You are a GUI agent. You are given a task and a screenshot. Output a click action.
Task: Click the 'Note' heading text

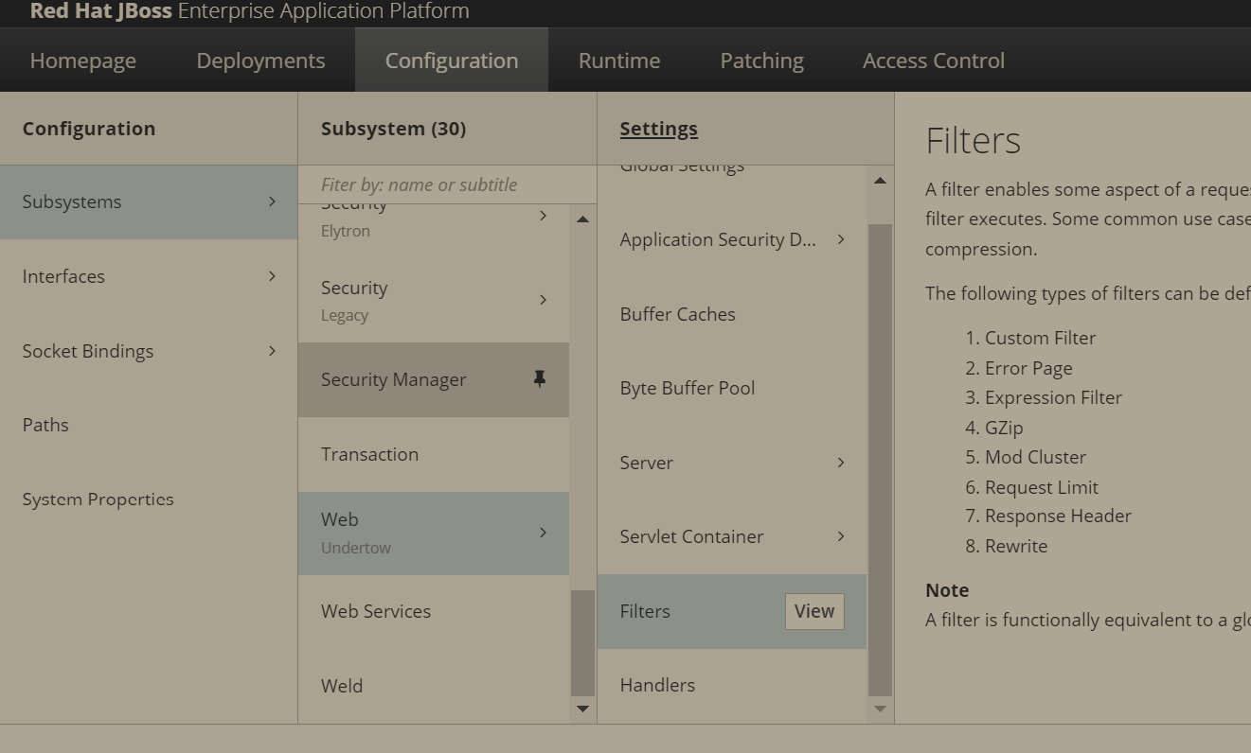(x=947, y=590)
